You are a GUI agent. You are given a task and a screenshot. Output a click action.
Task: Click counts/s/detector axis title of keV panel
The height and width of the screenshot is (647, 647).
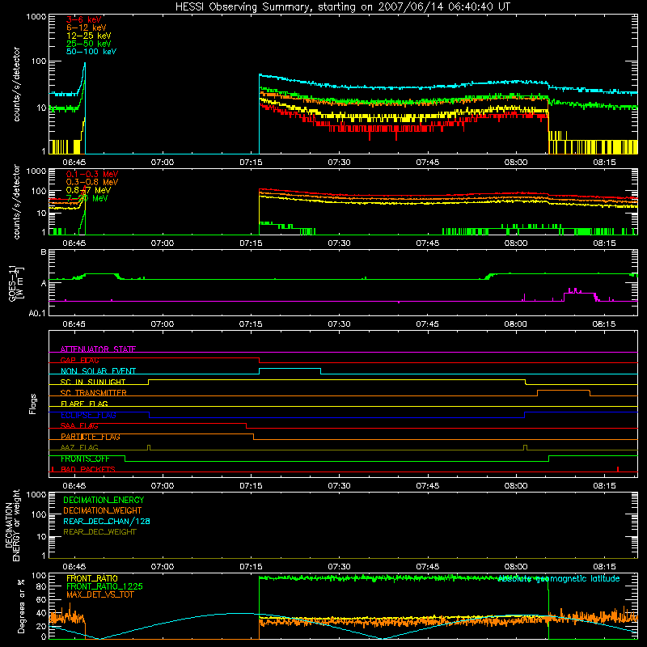[x=16, y=84]
